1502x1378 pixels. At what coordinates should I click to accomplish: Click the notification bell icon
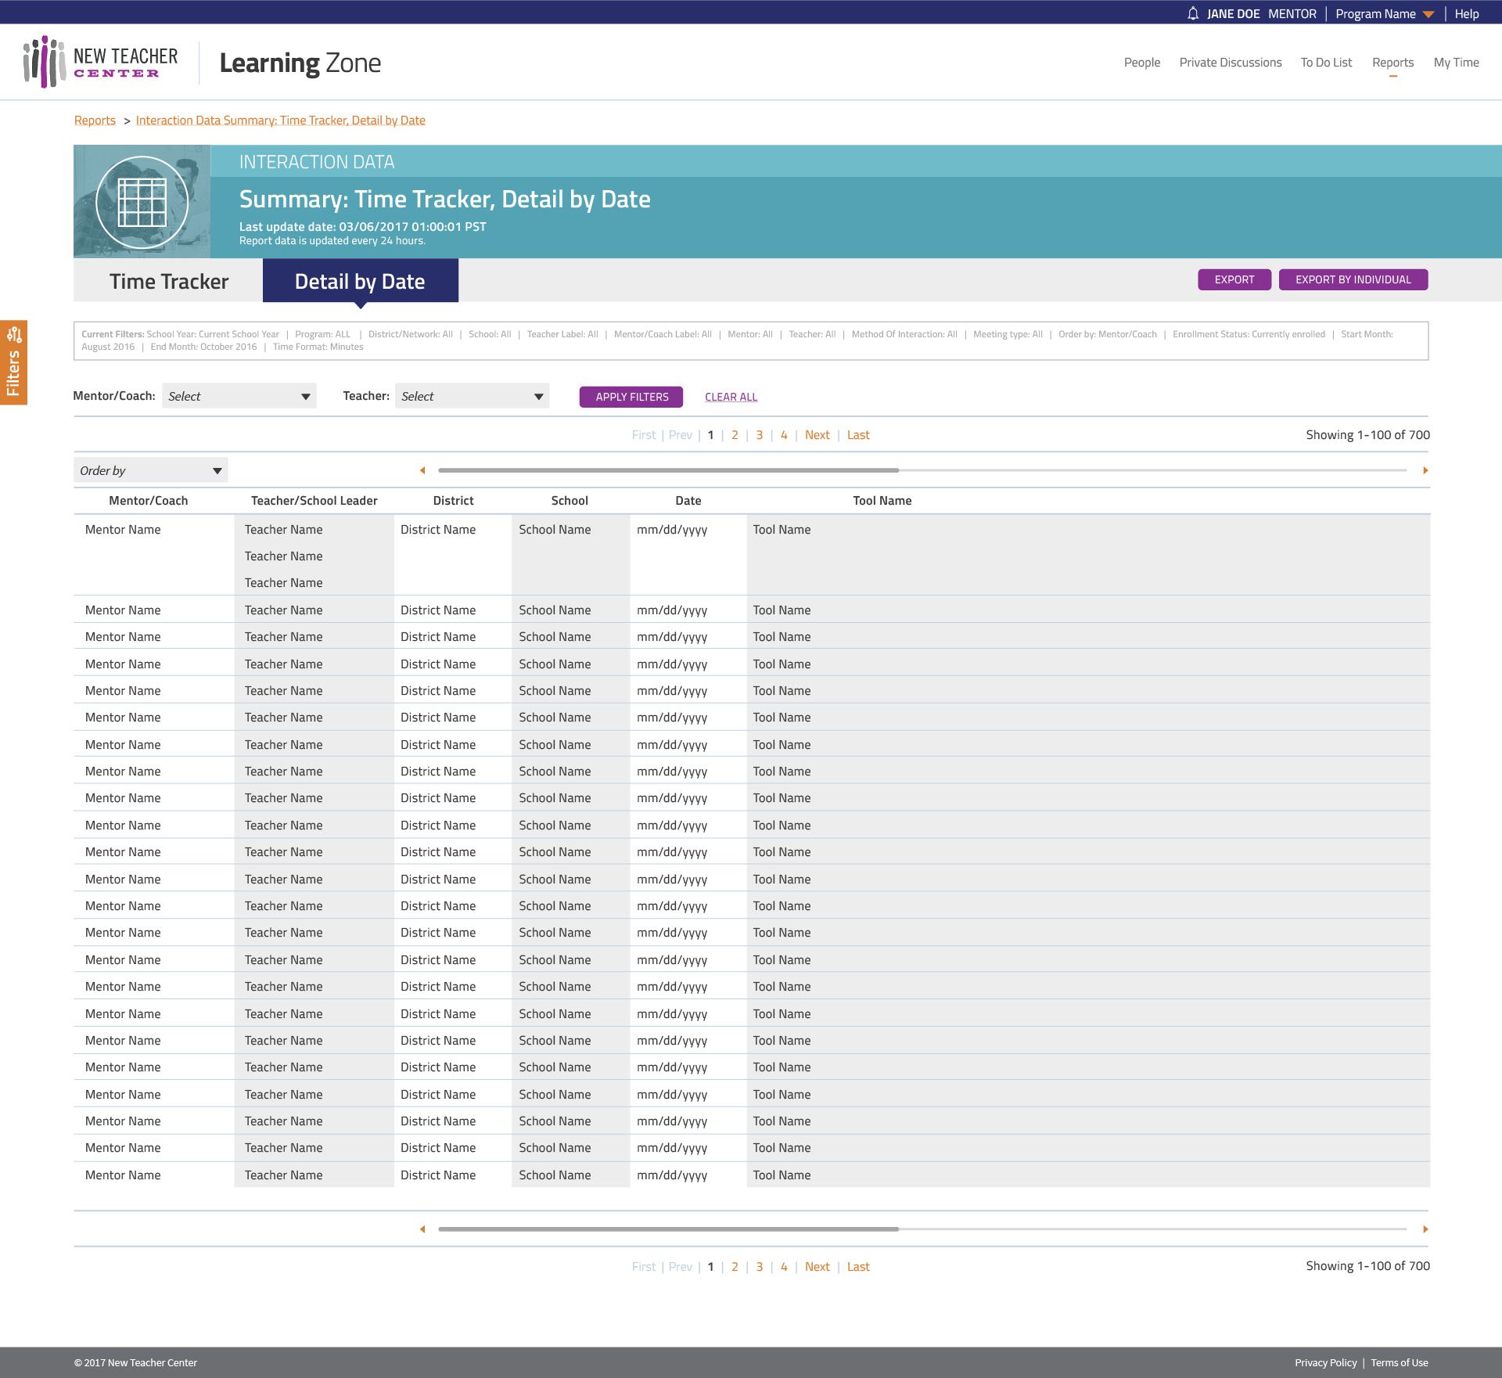[x=1192, y=13]
